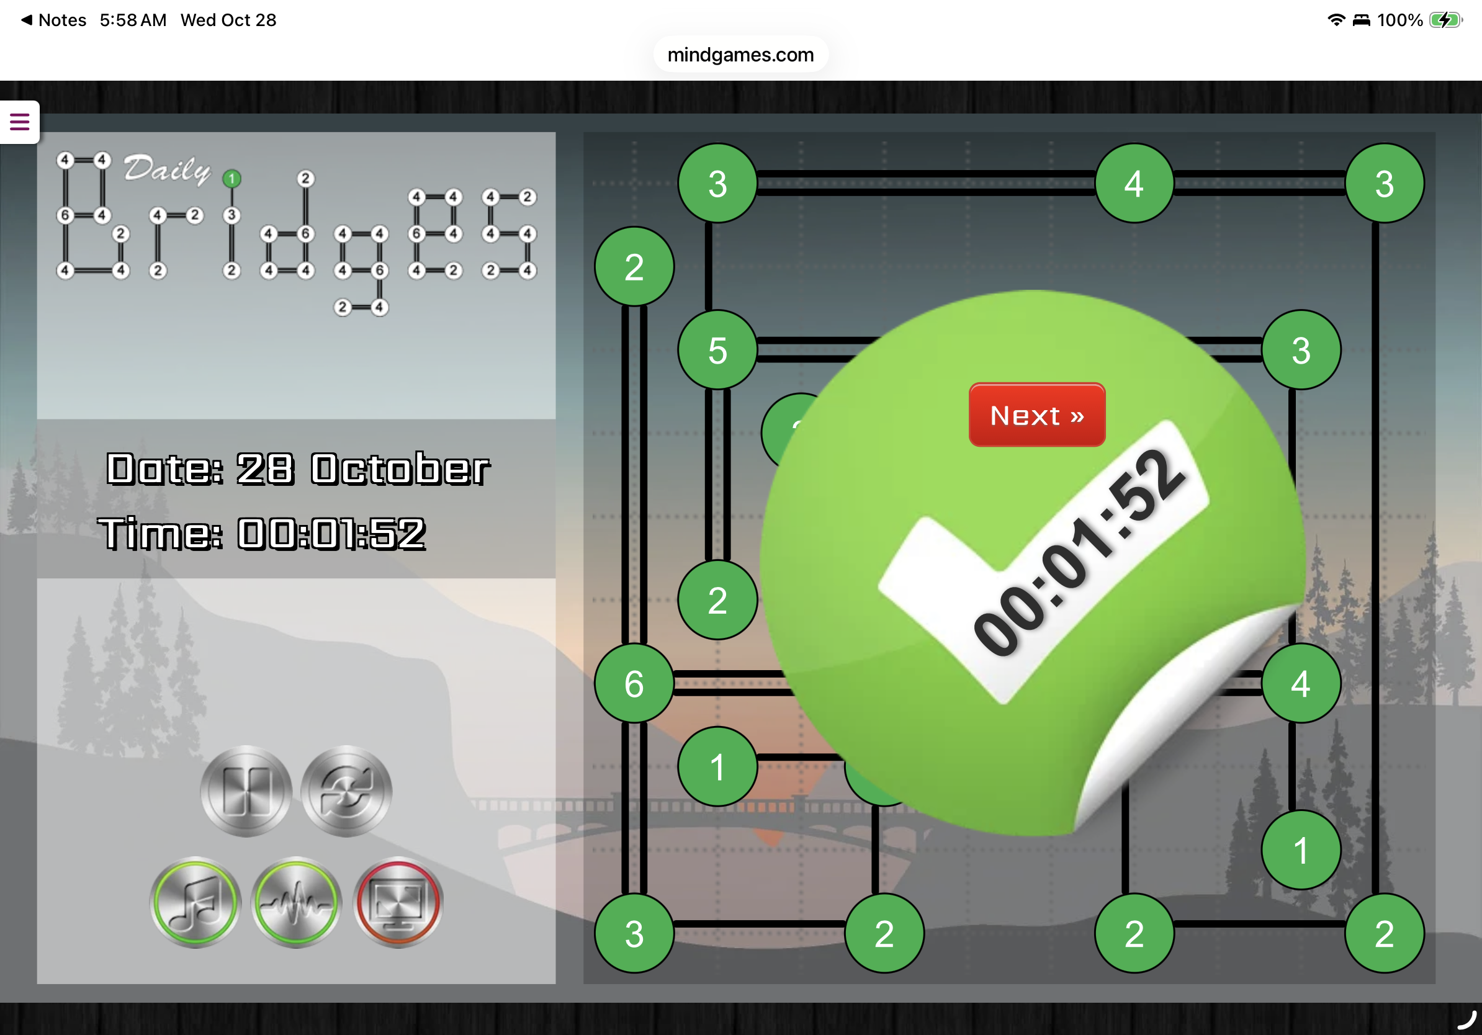Click the red Next button
Screen dimensions: 1482x1035
click(1036, 415)
